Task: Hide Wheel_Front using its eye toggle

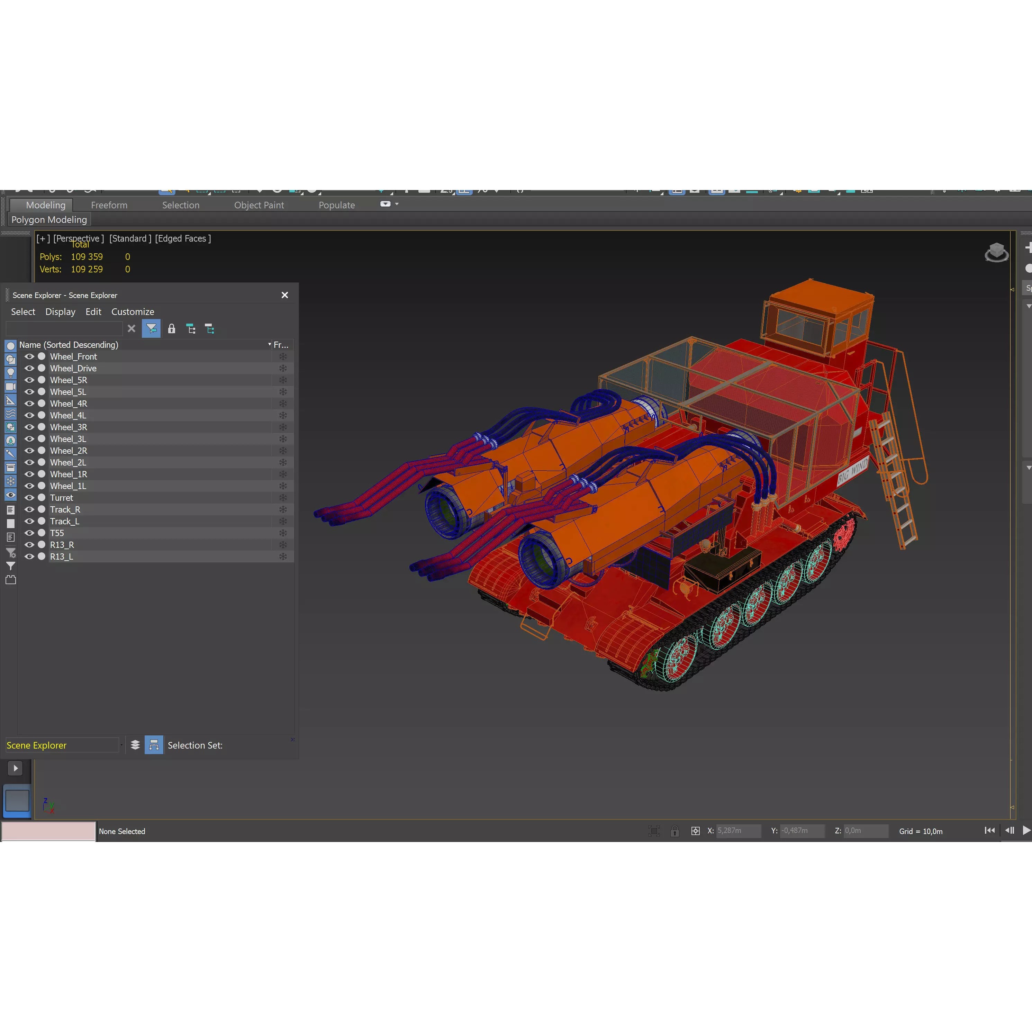Action: [x=30, y=356]
